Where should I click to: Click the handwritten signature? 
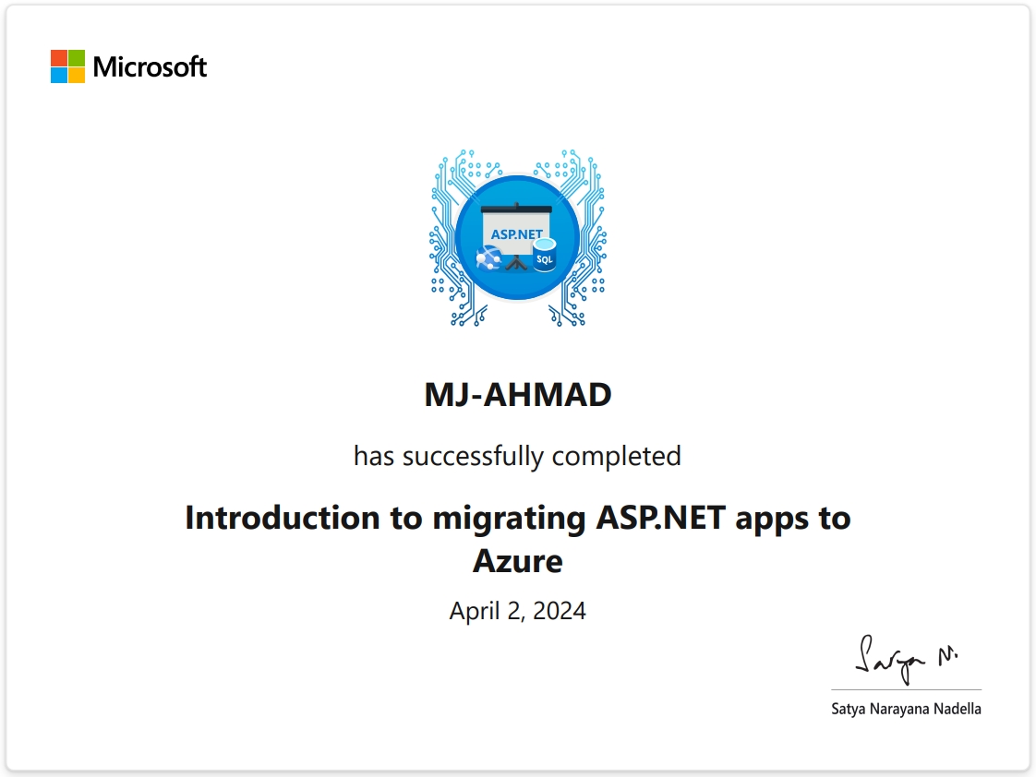[905, 659]
